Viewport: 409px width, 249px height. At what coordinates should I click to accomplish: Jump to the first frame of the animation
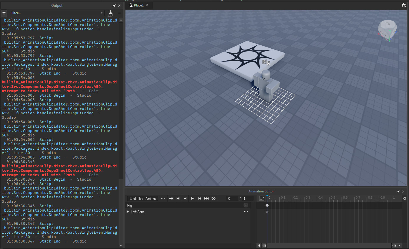[171, 198]
